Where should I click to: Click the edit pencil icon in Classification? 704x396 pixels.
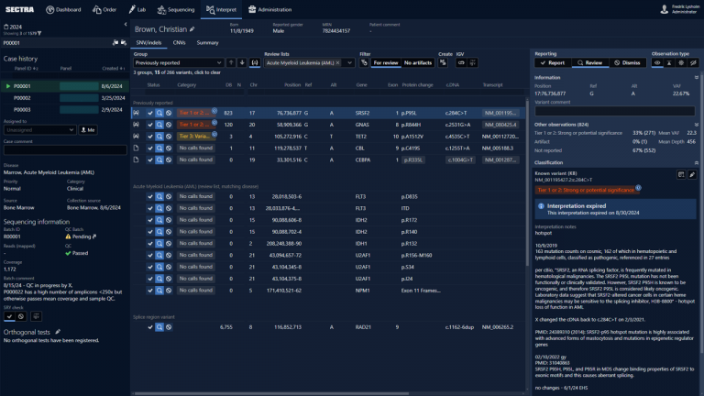tap(691, 173)
